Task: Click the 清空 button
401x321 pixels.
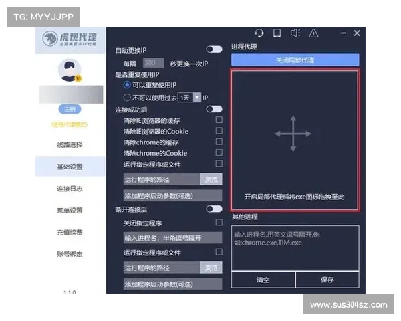Action: tap(263, 280)
